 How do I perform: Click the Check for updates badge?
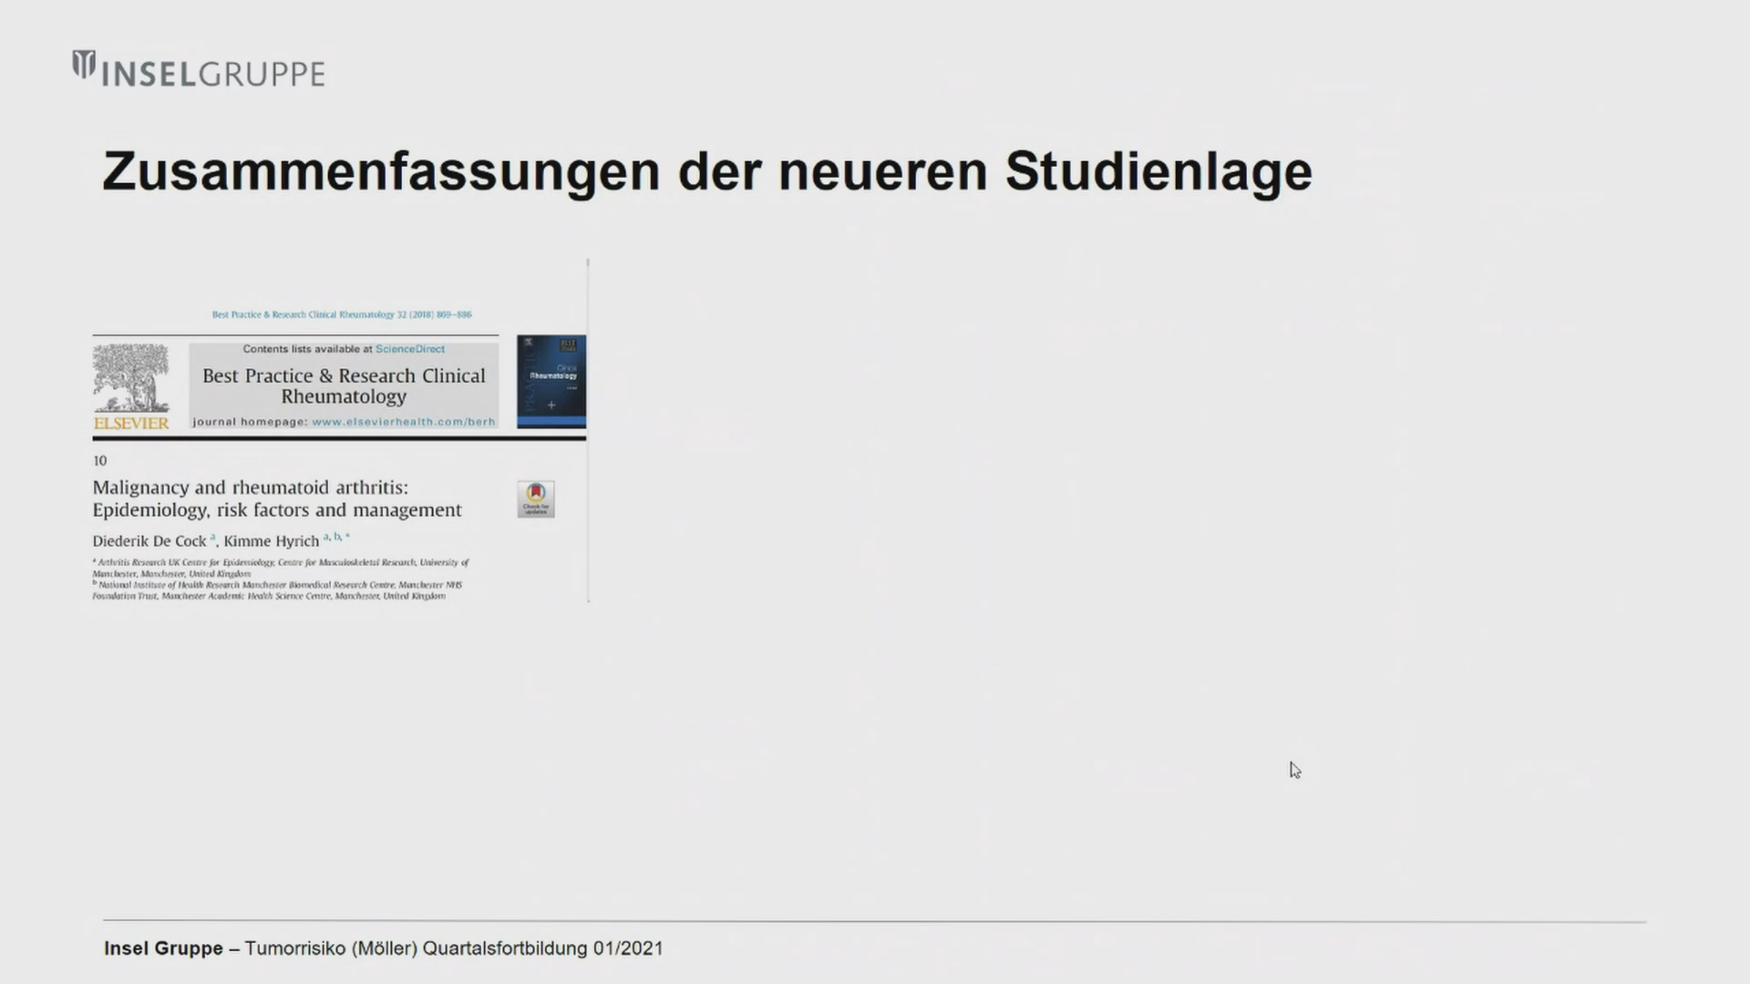536,499
